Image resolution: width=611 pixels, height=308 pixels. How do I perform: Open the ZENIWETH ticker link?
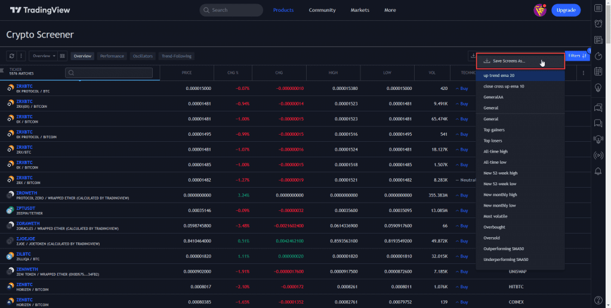(27, 269)
